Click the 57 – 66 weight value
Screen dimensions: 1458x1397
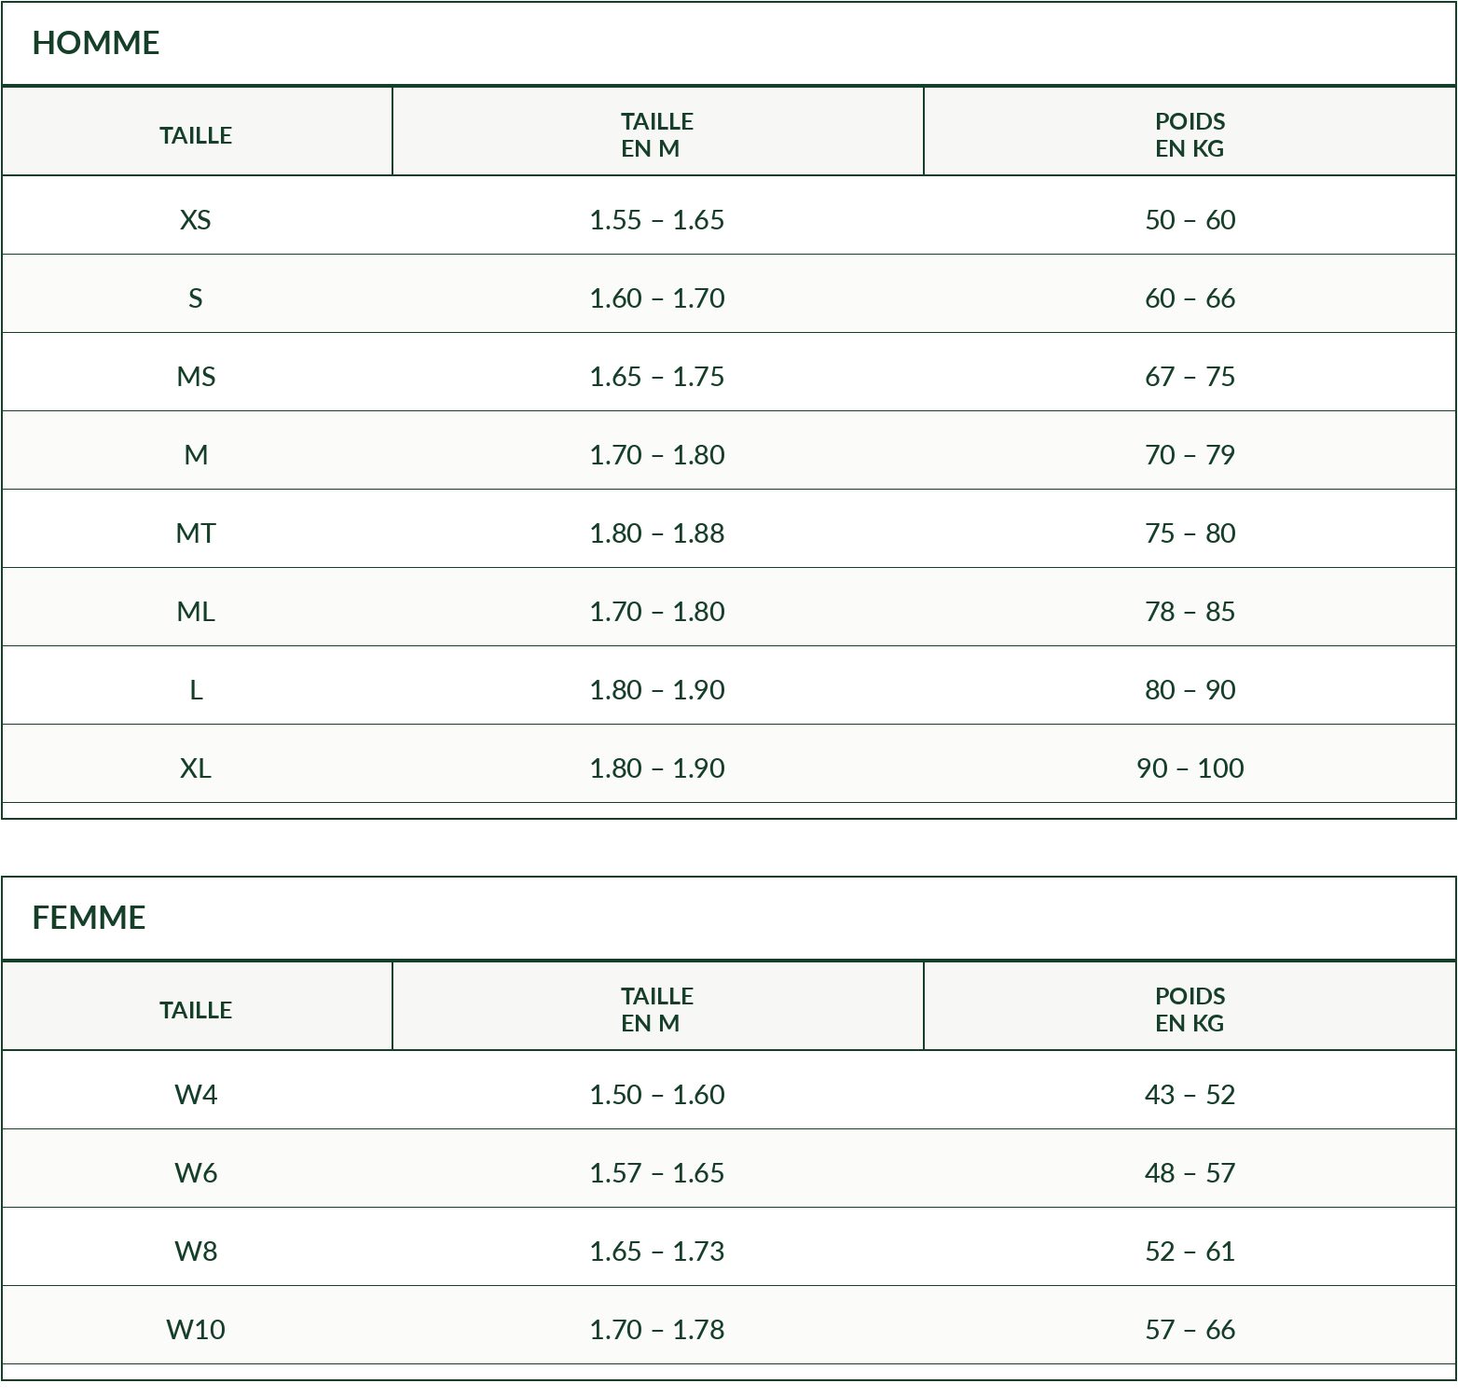point(1190,1330)
